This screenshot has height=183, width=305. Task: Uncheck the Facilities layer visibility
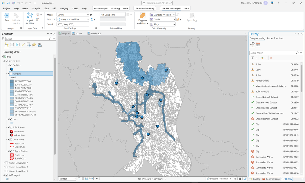(11, 65)
